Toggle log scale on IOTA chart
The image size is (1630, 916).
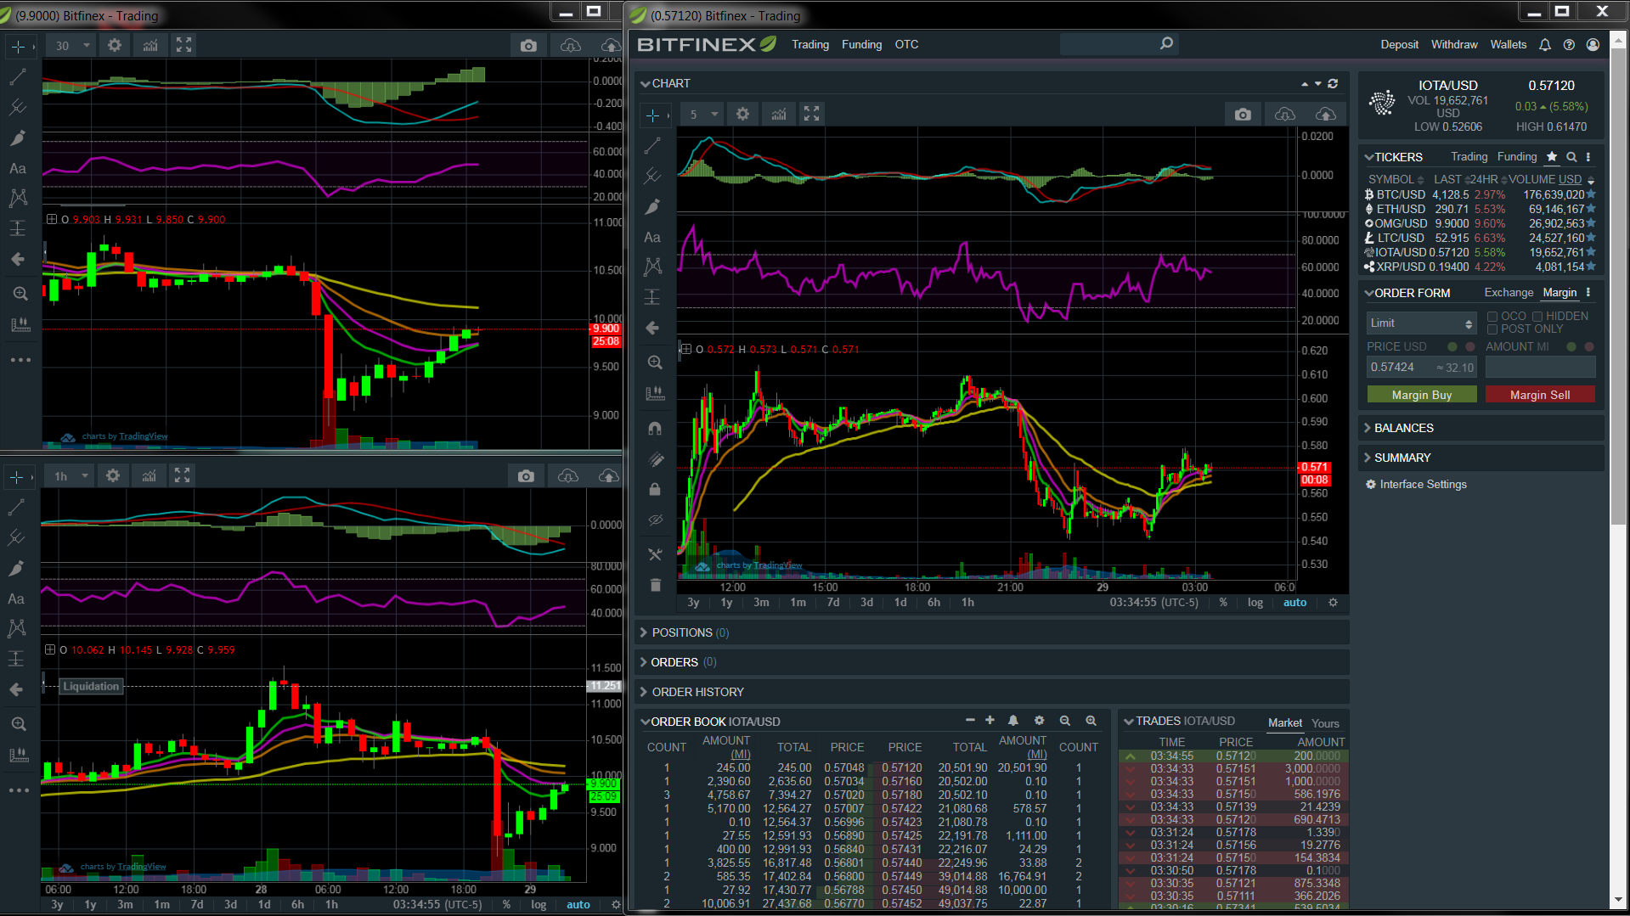click(x=1255, y=602)
